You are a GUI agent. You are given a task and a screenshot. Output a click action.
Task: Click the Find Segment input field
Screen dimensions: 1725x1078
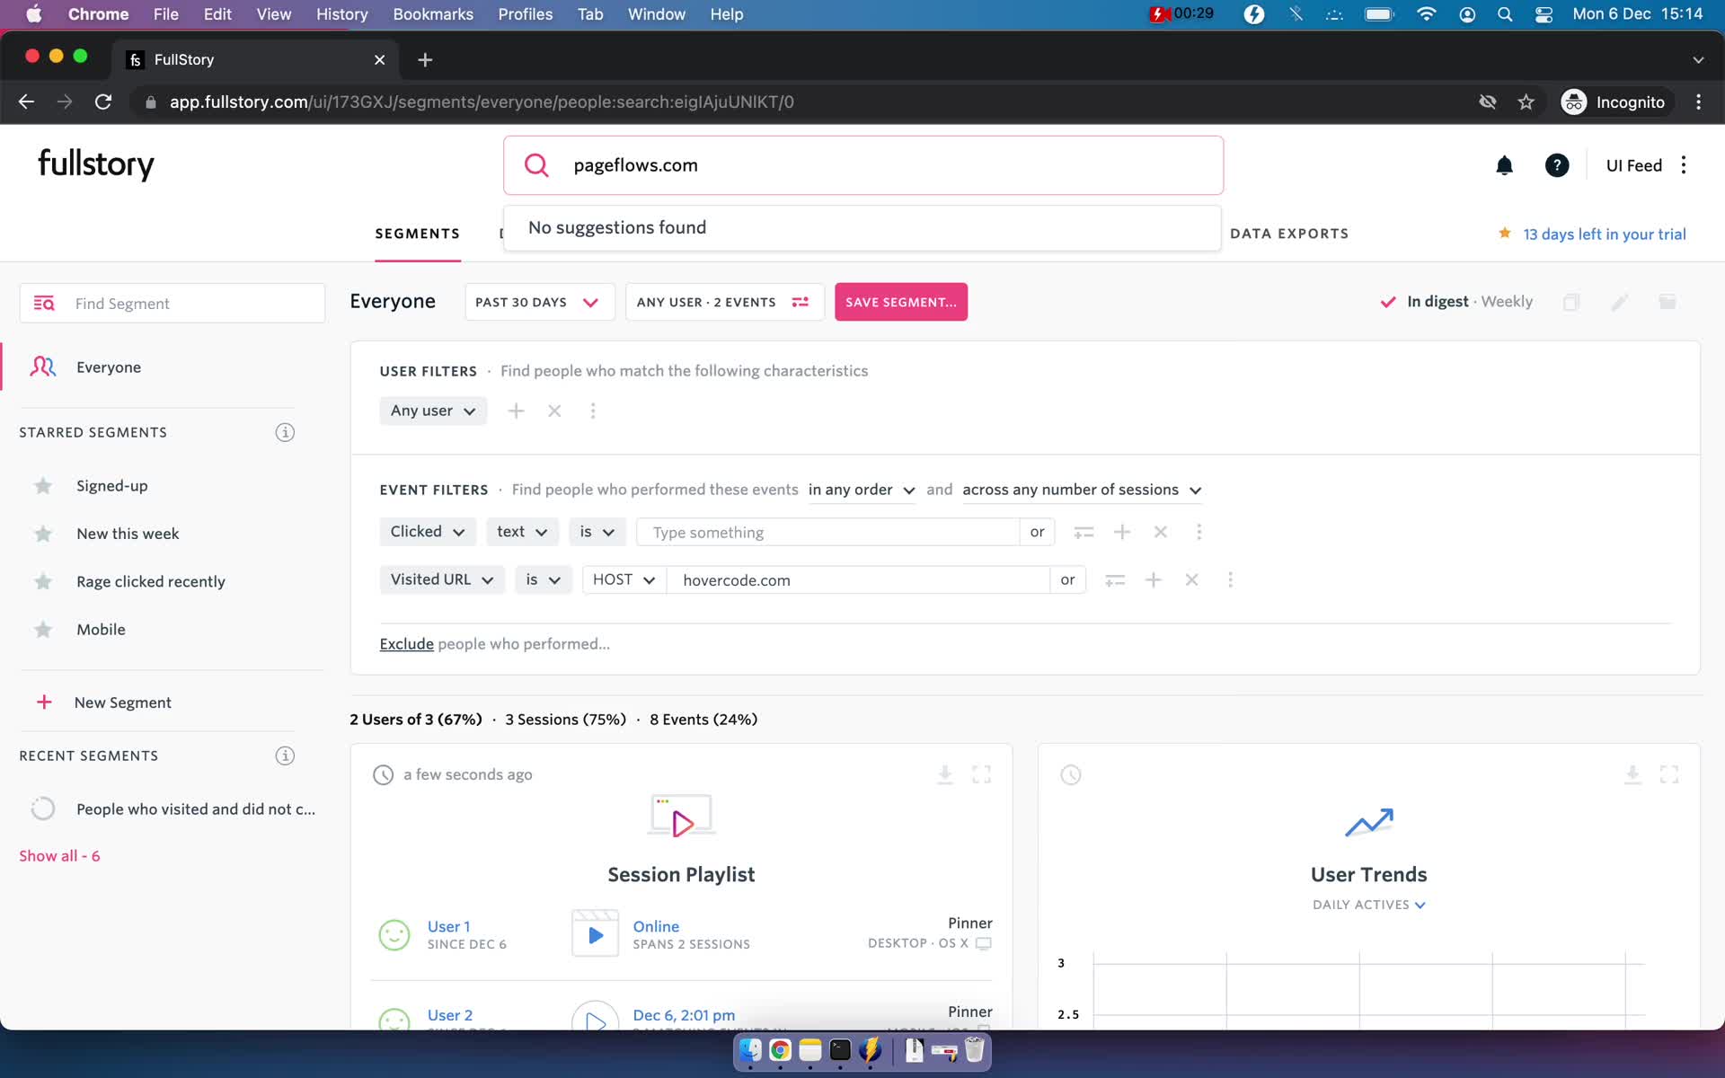tap(172, 304)
